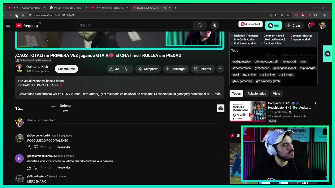Open the floating TubeBuddy side tab
Image resolution: width=335 pixels, height=188 pixels.
pos(327,54)
